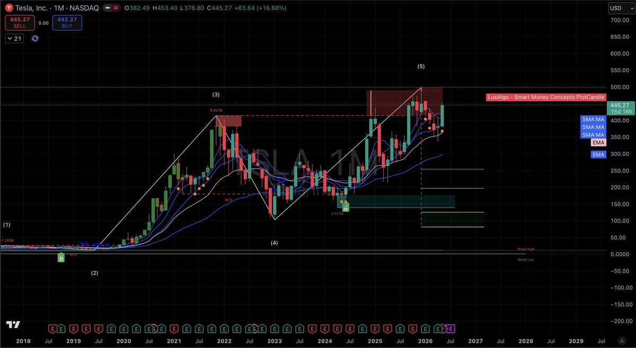Viewport: 636px width, 348px height.
Task: Click the first red earnings E marker near Jul 2018
Action: (x=52, y=328)
